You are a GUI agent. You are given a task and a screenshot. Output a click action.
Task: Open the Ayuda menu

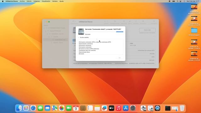click(62, 1)
